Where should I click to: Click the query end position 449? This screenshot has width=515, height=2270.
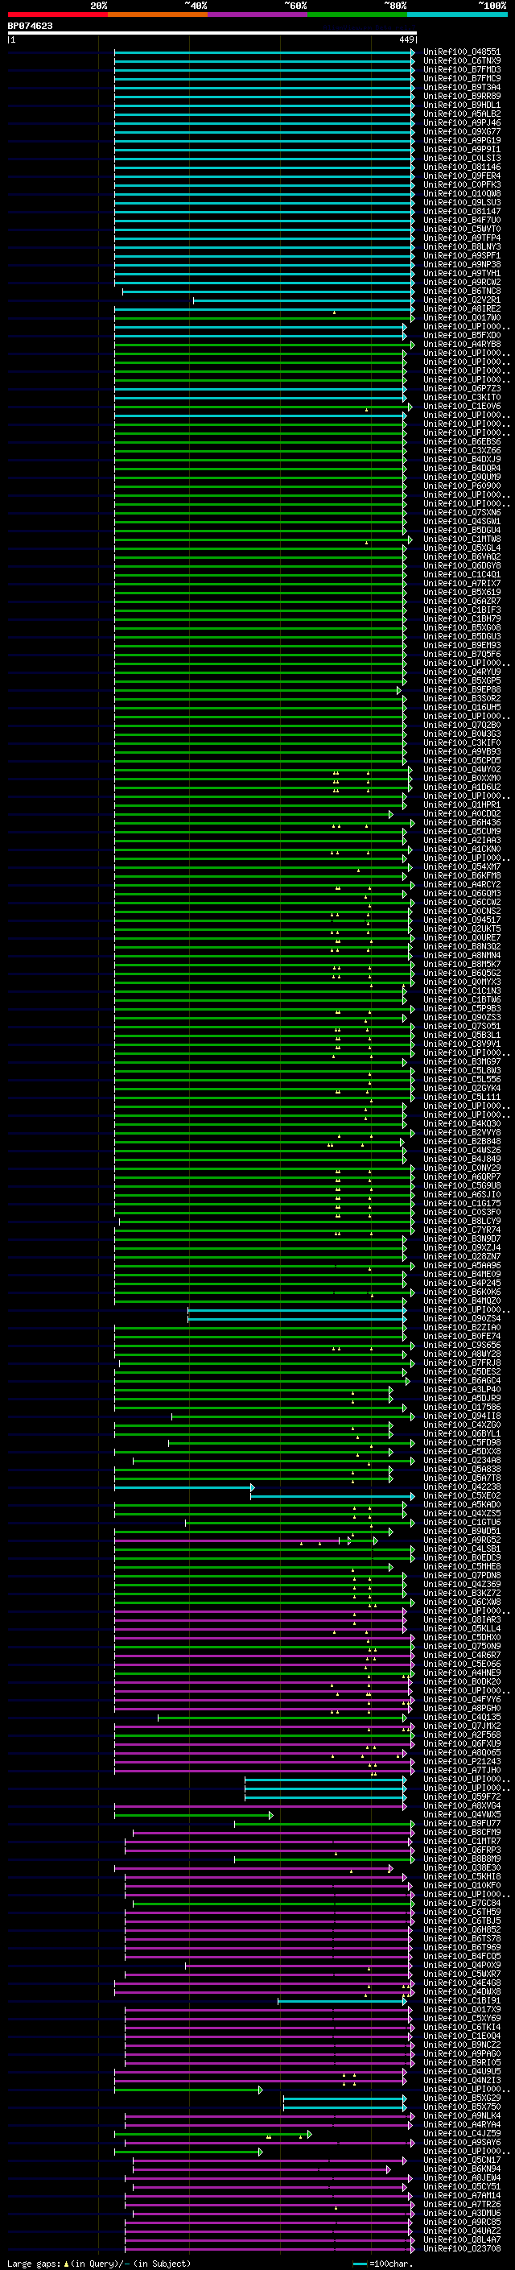[x=406, y=39]
